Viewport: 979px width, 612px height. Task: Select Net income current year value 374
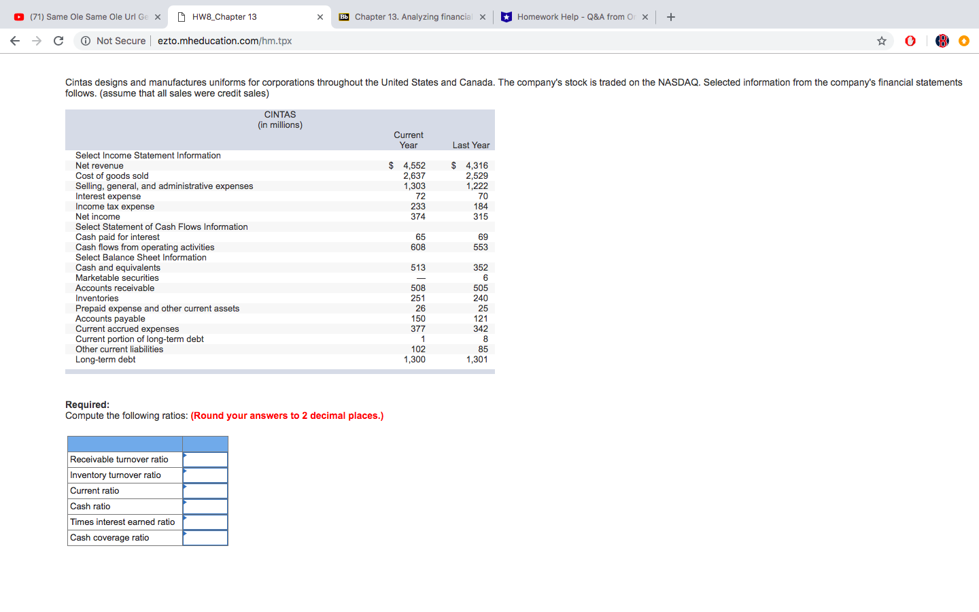point(418,217)
